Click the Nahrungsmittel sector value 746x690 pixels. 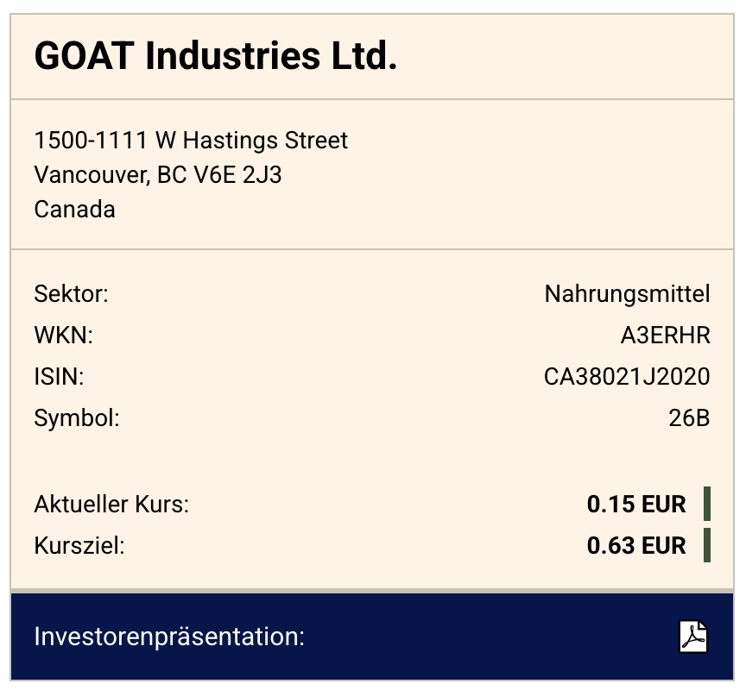pyautogui.click(x=627, y=294)
